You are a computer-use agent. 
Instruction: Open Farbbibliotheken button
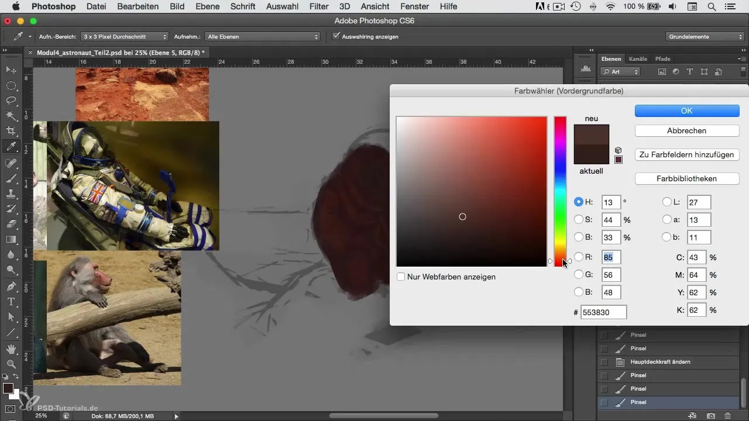point(687,178)
